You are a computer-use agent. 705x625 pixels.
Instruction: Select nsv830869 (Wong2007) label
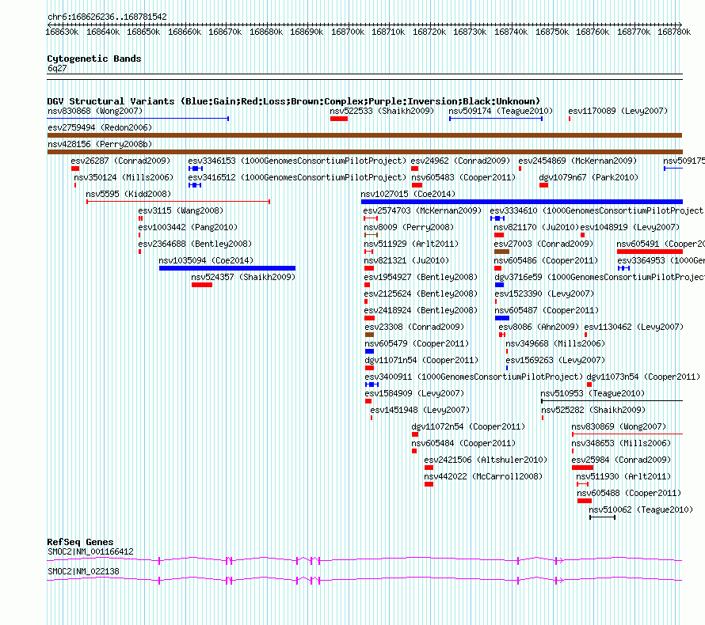(619, 426)
